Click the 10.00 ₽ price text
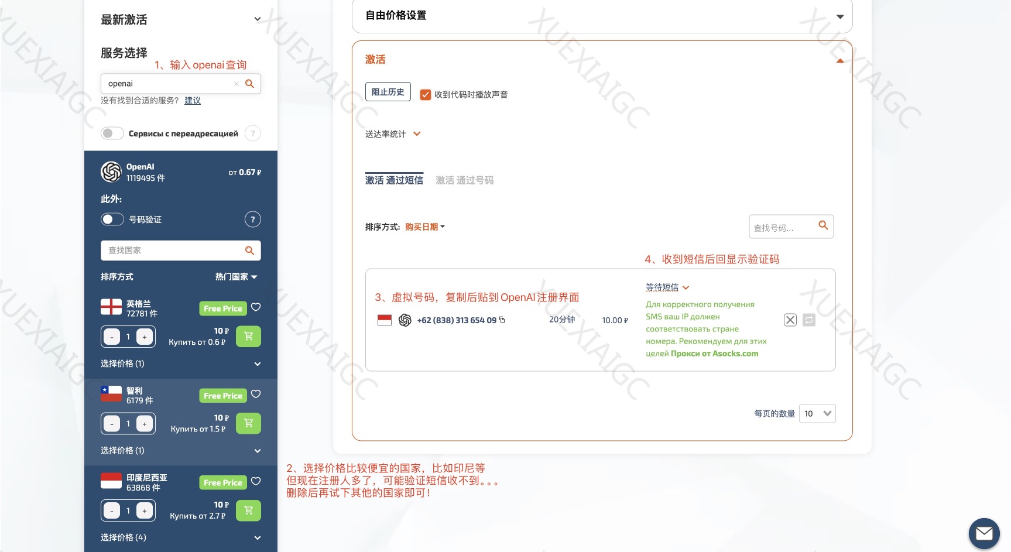 coord(615,320)
